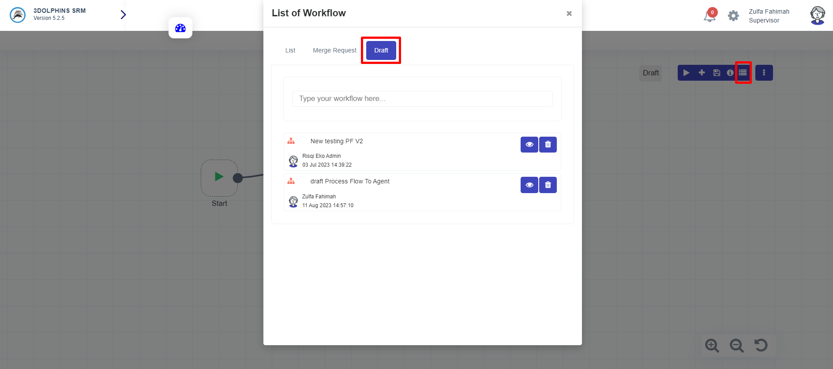Open the three-dot more options menu
Image resolution: width=833 pixels, height=369 pixels.
(764, 73)
